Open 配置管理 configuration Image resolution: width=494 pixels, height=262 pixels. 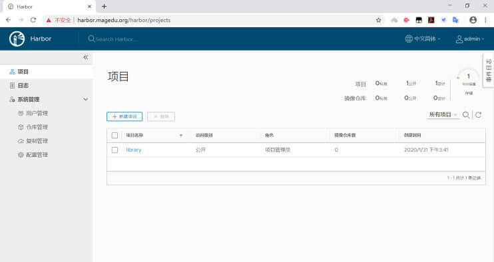pyautogui.click(x=37, y=155)
